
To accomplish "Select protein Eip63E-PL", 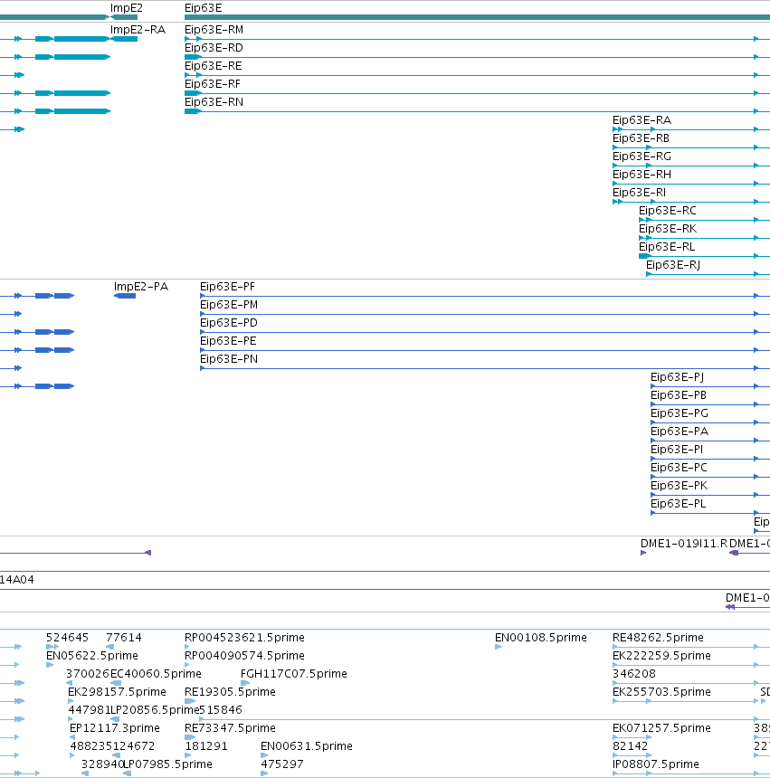I will click(678, 504).
